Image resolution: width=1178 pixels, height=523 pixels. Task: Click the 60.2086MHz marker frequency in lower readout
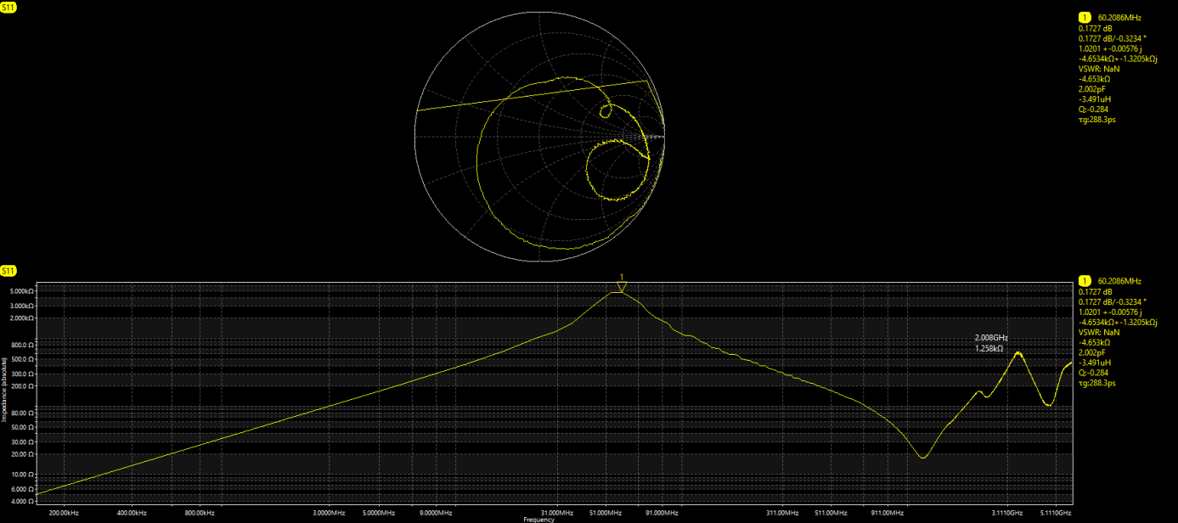pyautogui.click(x=1119, y=281)
